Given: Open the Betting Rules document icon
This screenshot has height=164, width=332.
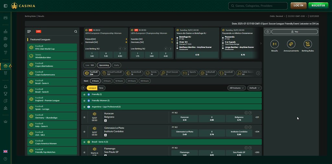Looking at the screenshot, I should tap(308, 44).
